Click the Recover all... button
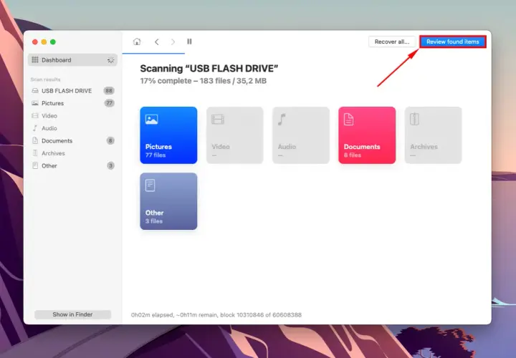The height and width of the screenshot is (358, 516). pos(392,42)
